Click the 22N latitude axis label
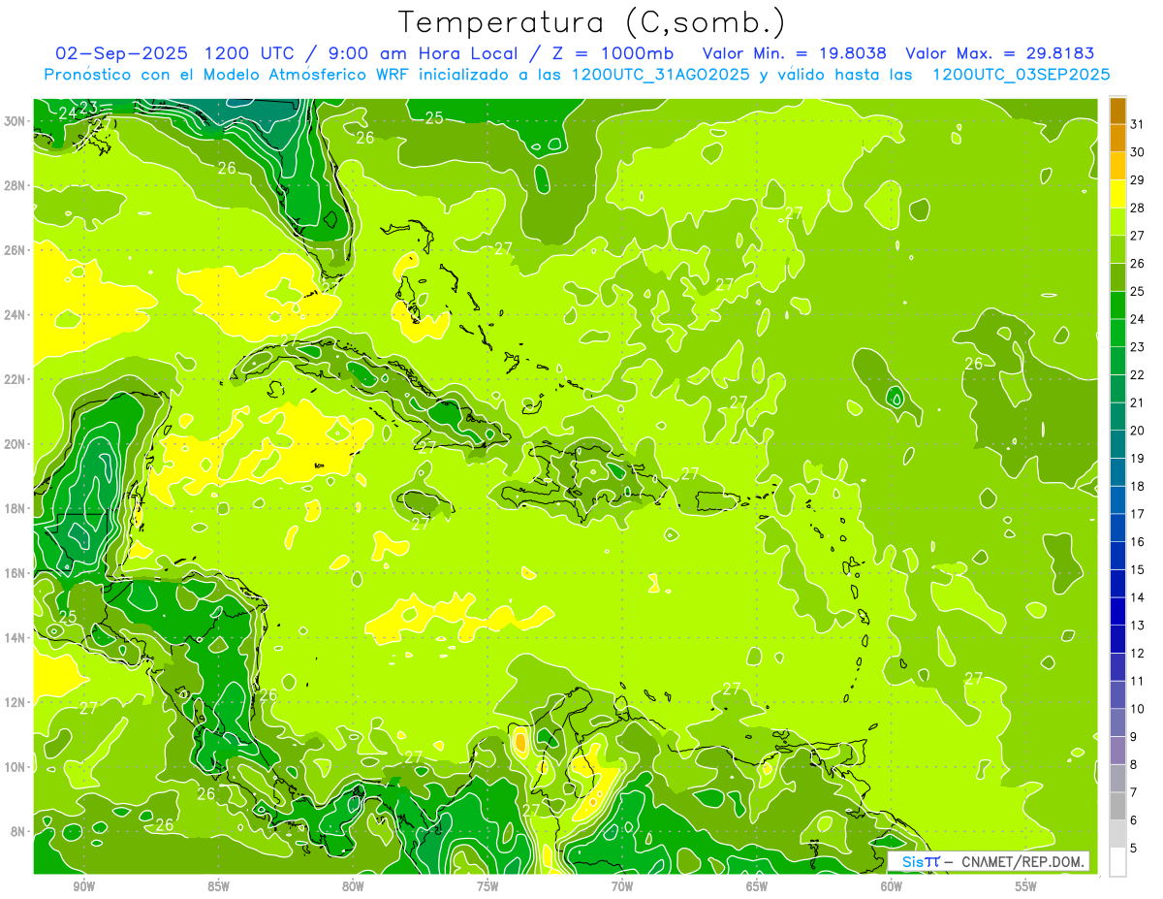This screenshot has width=1163, height=899. (x=16, y=379)
